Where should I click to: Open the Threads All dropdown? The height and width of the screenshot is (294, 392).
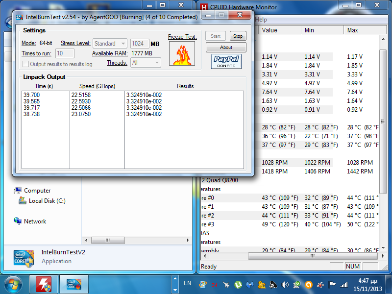click(x=146, y=63)
